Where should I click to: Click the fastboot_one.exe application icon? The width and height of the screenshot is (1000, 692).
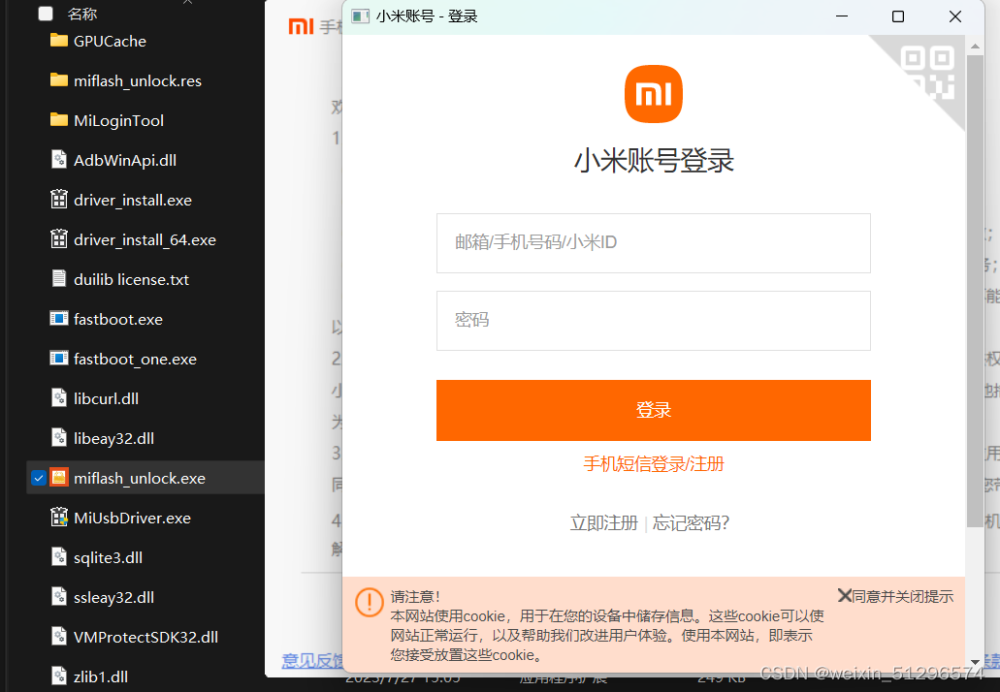point(58,358)
